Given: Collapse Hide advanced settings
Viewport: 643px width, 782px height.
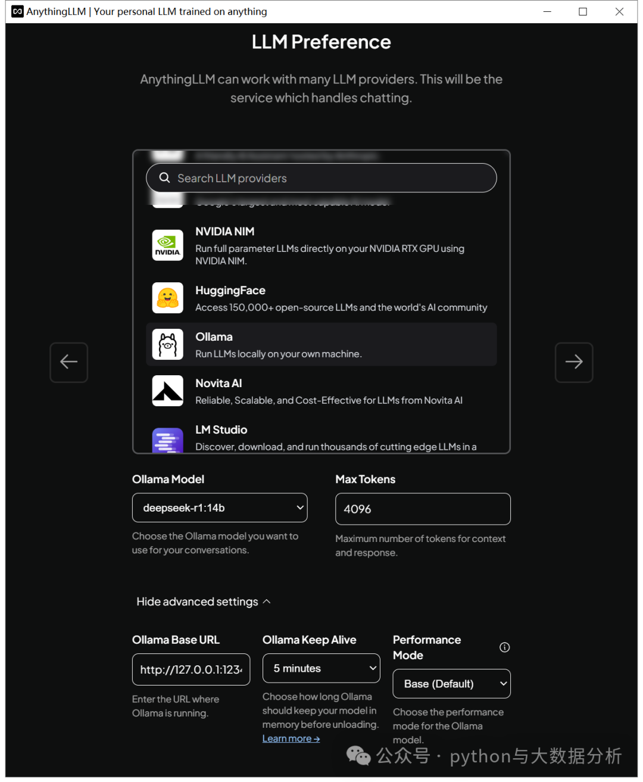Looking at the screenshot, I should tap(204, 602).
